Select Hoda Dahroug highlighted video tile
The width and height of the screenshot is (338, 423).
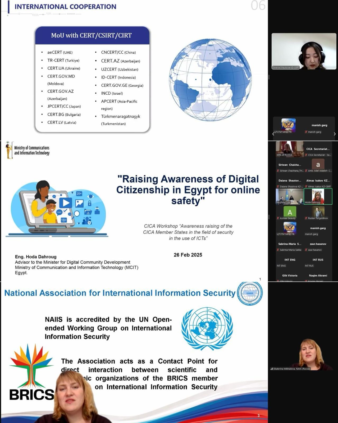point(318,196)
